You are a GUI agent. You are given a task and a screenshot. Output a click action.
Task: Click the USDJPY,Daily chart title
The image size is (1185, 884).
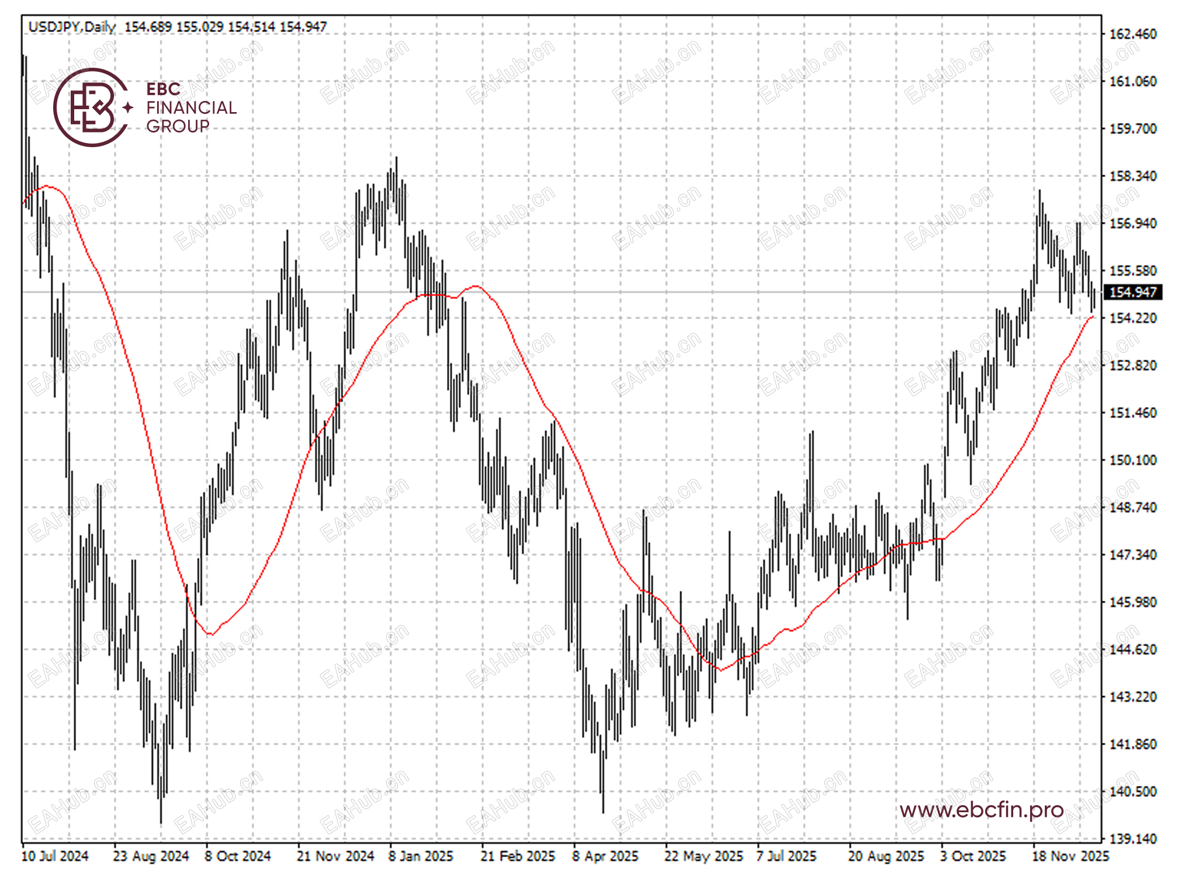tap(72, 27)
